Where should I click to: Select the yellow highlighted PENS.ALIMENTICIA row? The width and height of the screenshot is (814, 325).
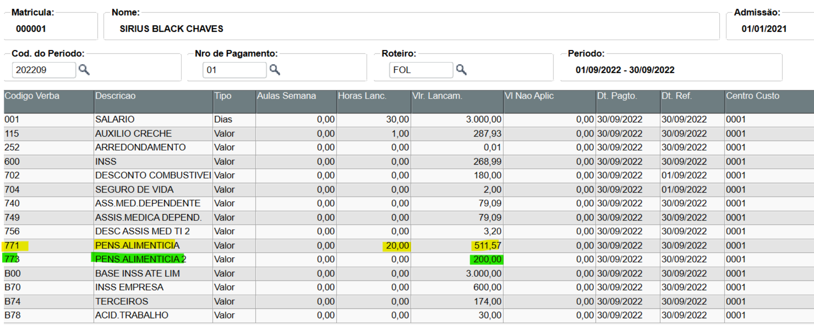(409, 245)
